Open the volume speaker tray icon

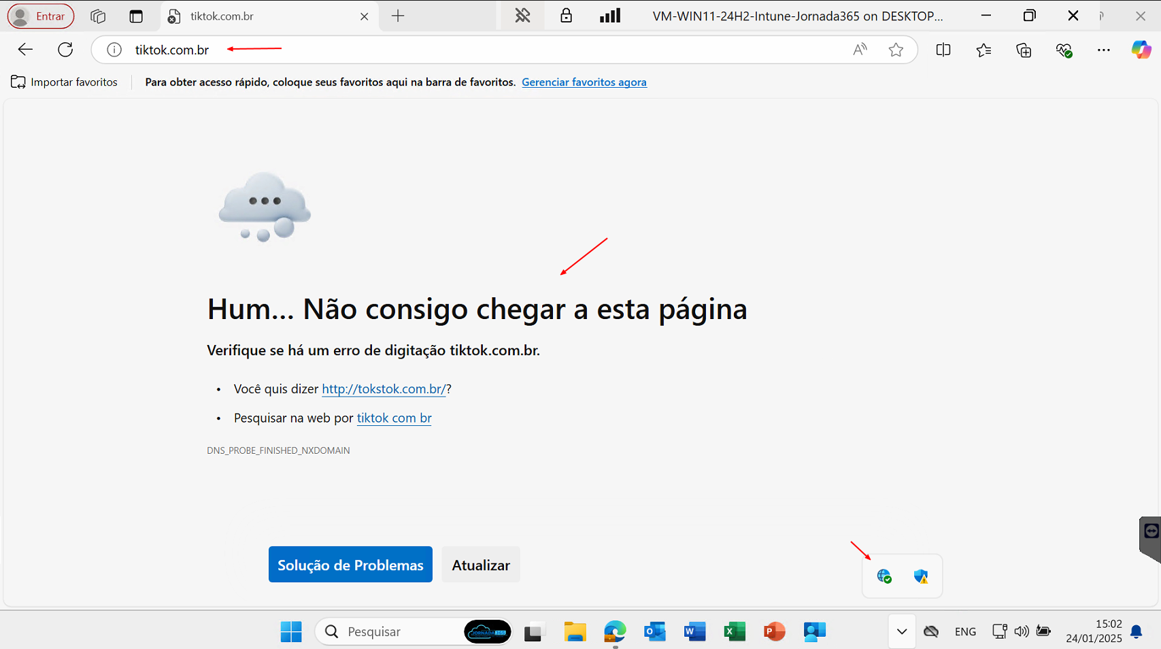pos(1022,631)
